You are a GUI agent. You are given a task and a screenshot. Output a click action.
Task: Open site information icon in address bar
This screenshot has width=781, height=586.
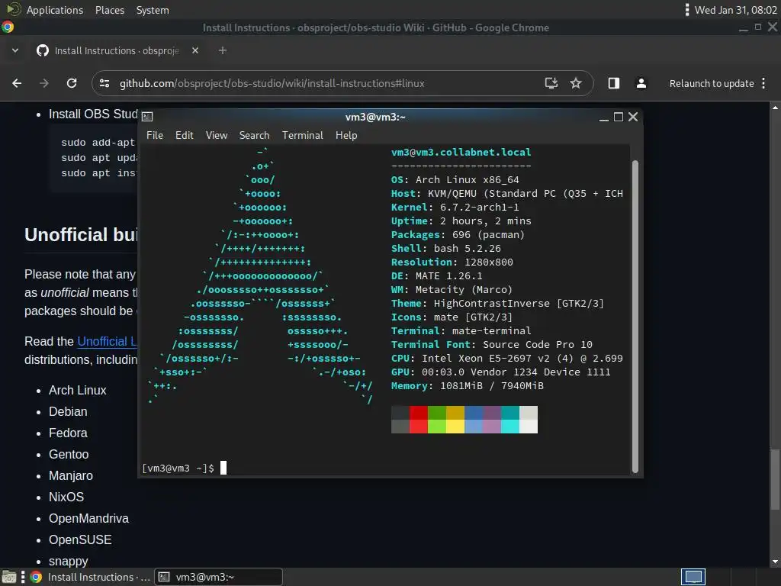(x=104, y=83)
